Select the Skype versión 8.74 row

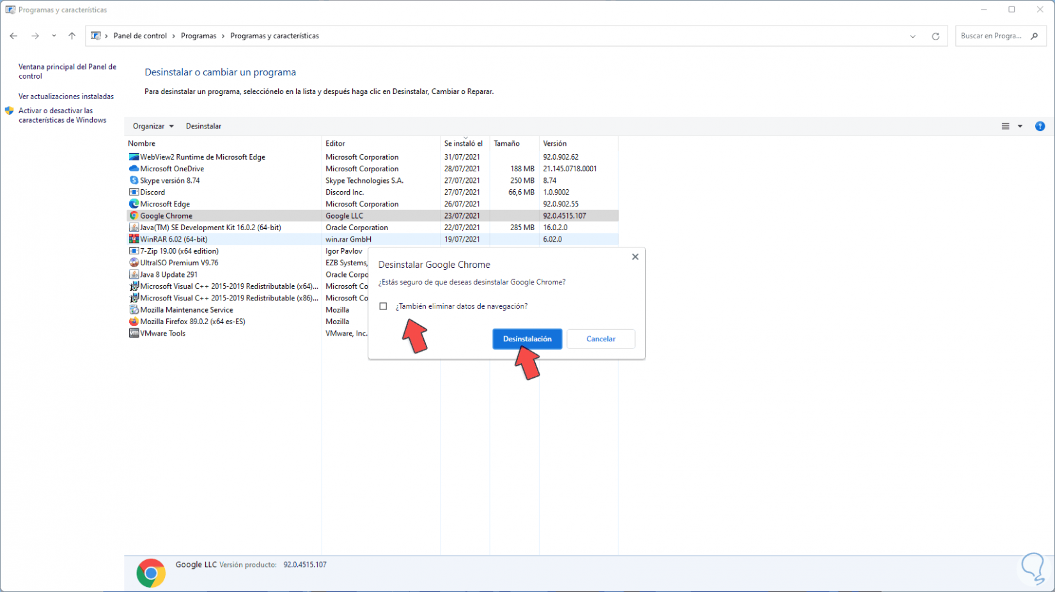pyautogui.click(x=373, y=180)
